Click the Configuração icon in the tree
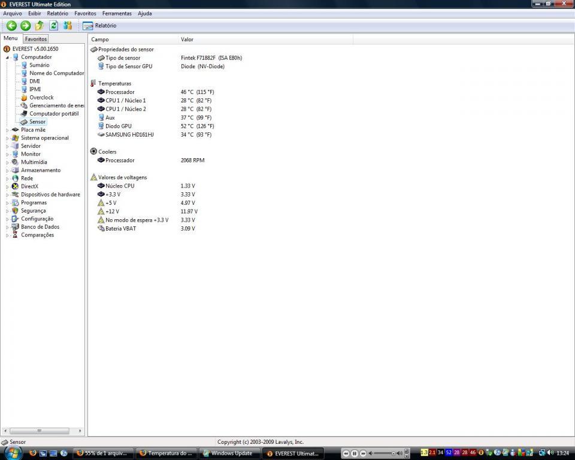The width and height of the screenshot is (575, 460). coord(15,219)
